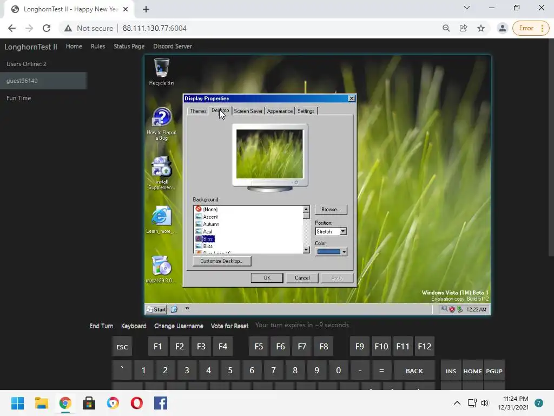Open the Facebook taskbar icon
Screen dimensions: 554x416
point(161,403)
